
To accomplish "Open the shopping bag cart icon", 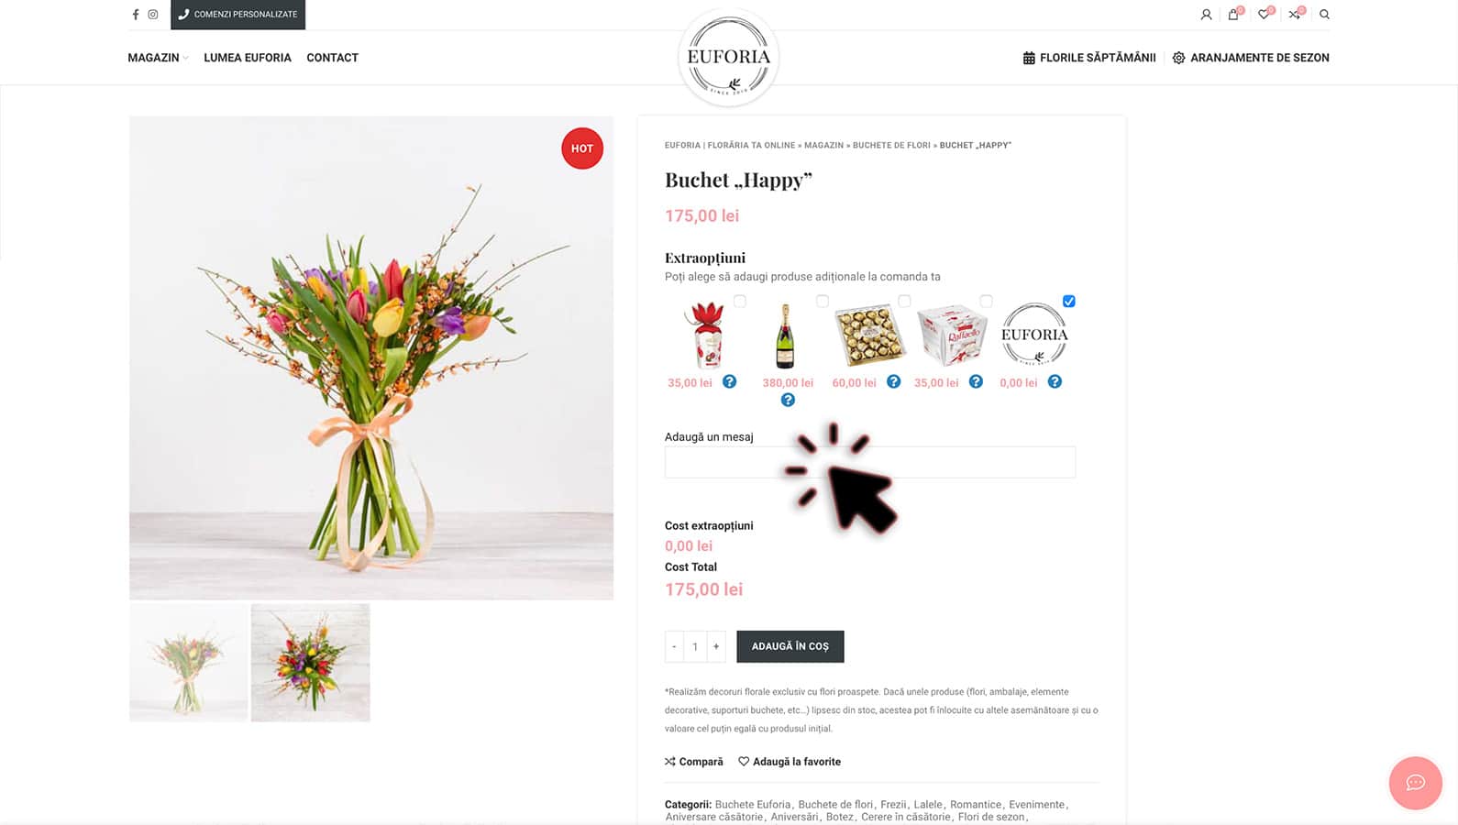I will [1234, 14].
